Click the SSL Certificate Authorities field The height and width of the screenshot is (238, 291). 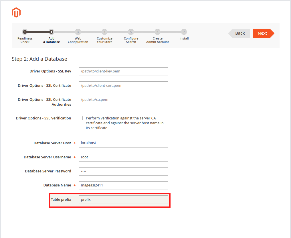[x=123, y=100]
